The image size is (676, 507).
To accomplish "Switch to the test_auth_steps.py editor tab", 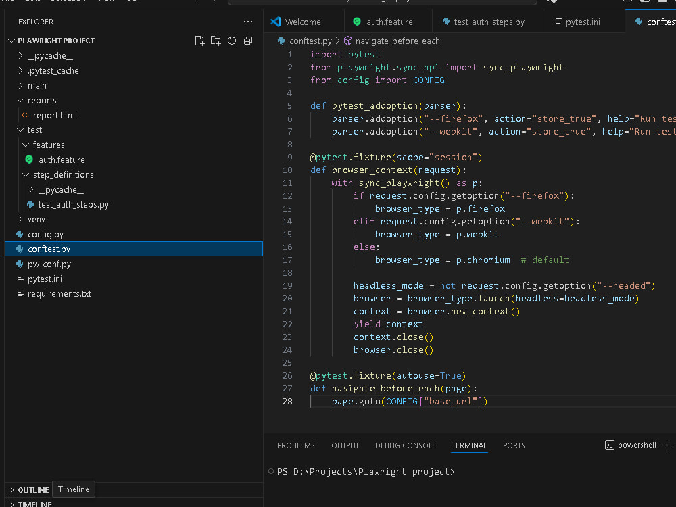I will (x=489, y=22).
